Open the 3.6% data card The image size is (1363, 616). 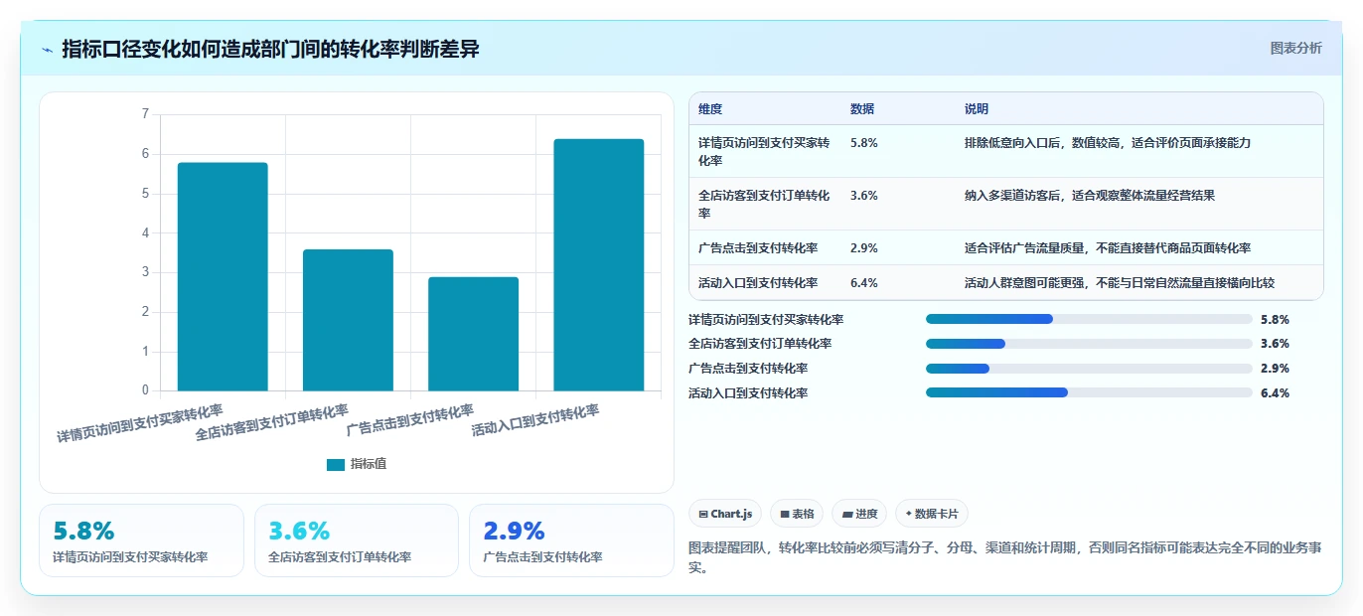tap(357, 540)
